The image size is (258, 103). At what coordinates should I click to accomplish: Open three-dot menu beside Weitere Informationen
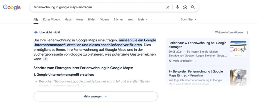(248, 33)
